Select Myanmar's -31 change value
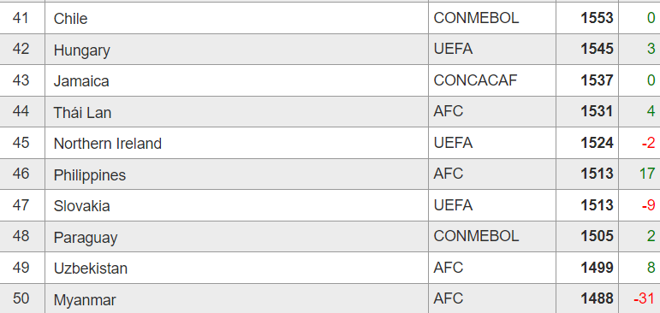This screenshot has height=313, width=660. (x=645, y=298)
